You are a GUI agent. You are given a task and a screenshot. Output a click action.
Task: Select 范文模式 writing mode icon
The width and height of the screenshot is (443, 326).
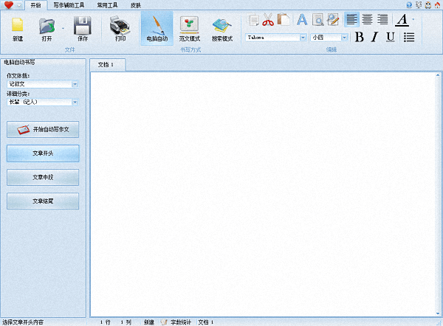coord(189,28)
